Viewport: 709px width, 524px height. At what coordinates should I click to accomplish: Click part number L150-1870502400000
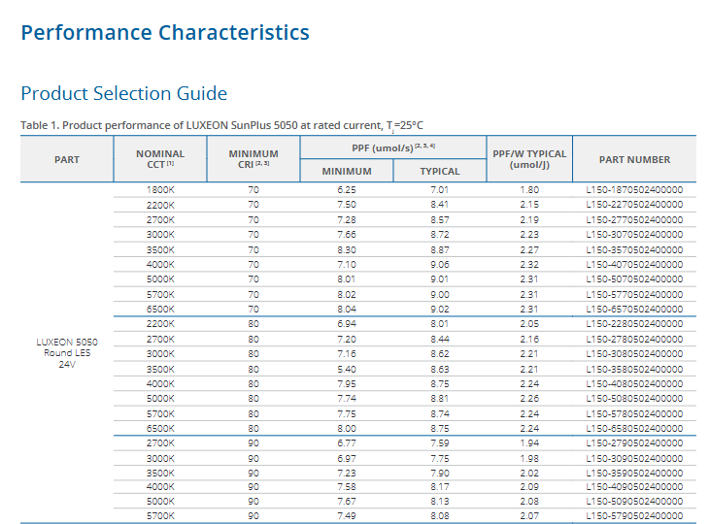tap(634, 190)
